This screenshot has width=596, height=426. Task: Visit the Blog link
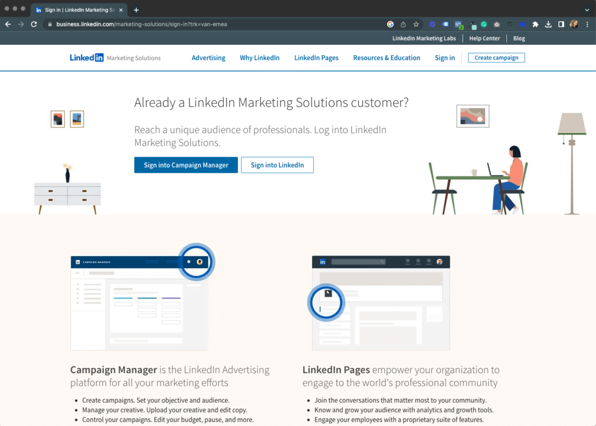[x=519, y=38]
